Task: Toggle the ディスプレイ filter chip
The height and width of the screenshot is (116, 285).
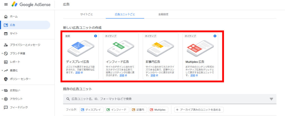Action: 92,110
